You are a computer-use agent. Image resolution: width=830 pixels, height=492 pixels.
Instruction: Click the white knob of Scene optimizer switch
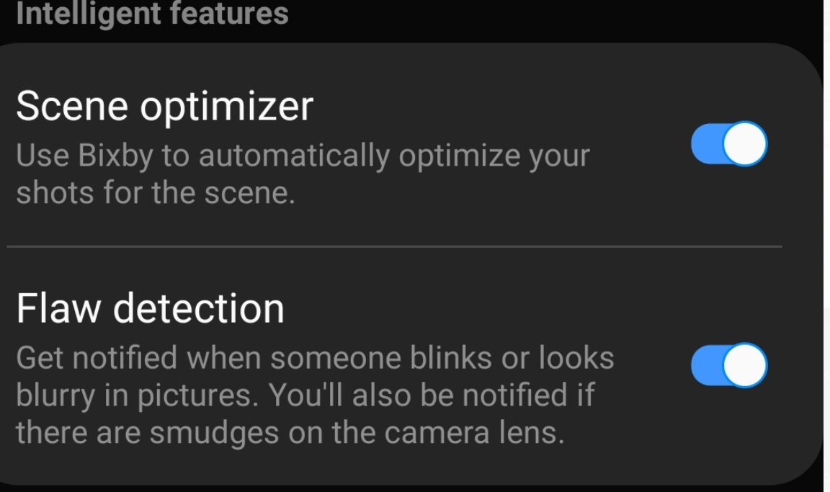click(744, 144)
